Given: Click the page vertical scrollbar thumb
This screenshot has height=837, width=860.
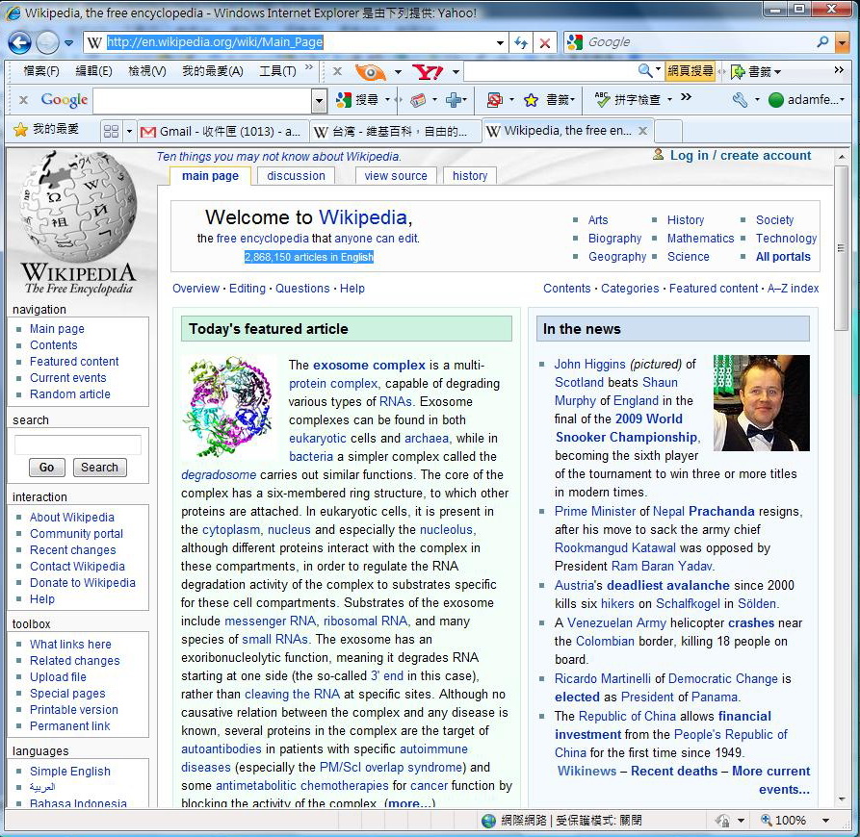Looking at the screenshot, I should pos(842,247).
